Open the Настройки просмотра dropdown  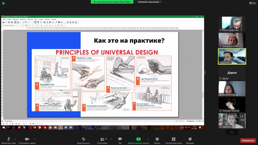tap(149, 2)
